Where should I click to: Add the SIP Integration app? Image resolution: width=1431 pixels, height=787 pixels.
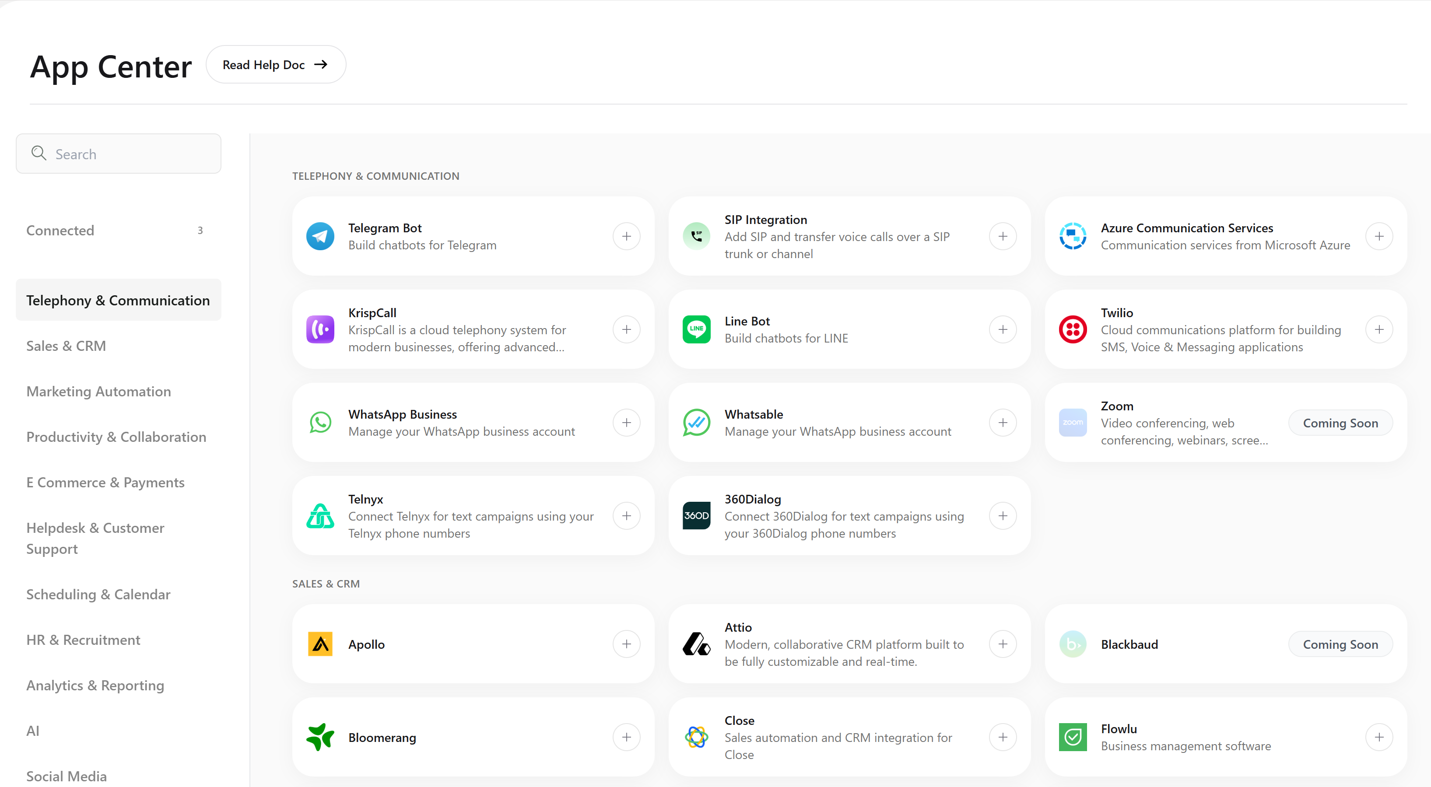click(x=1002, y=235)
